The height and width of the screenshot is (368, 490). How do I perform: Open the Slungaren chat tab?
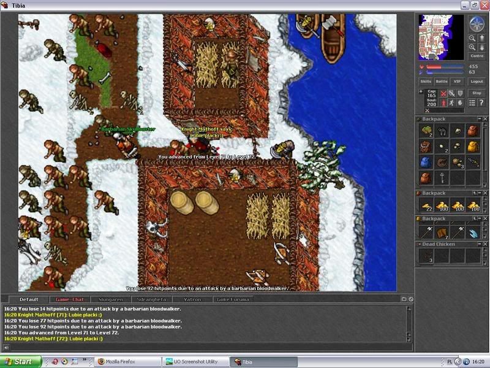(x=111, y=299)
